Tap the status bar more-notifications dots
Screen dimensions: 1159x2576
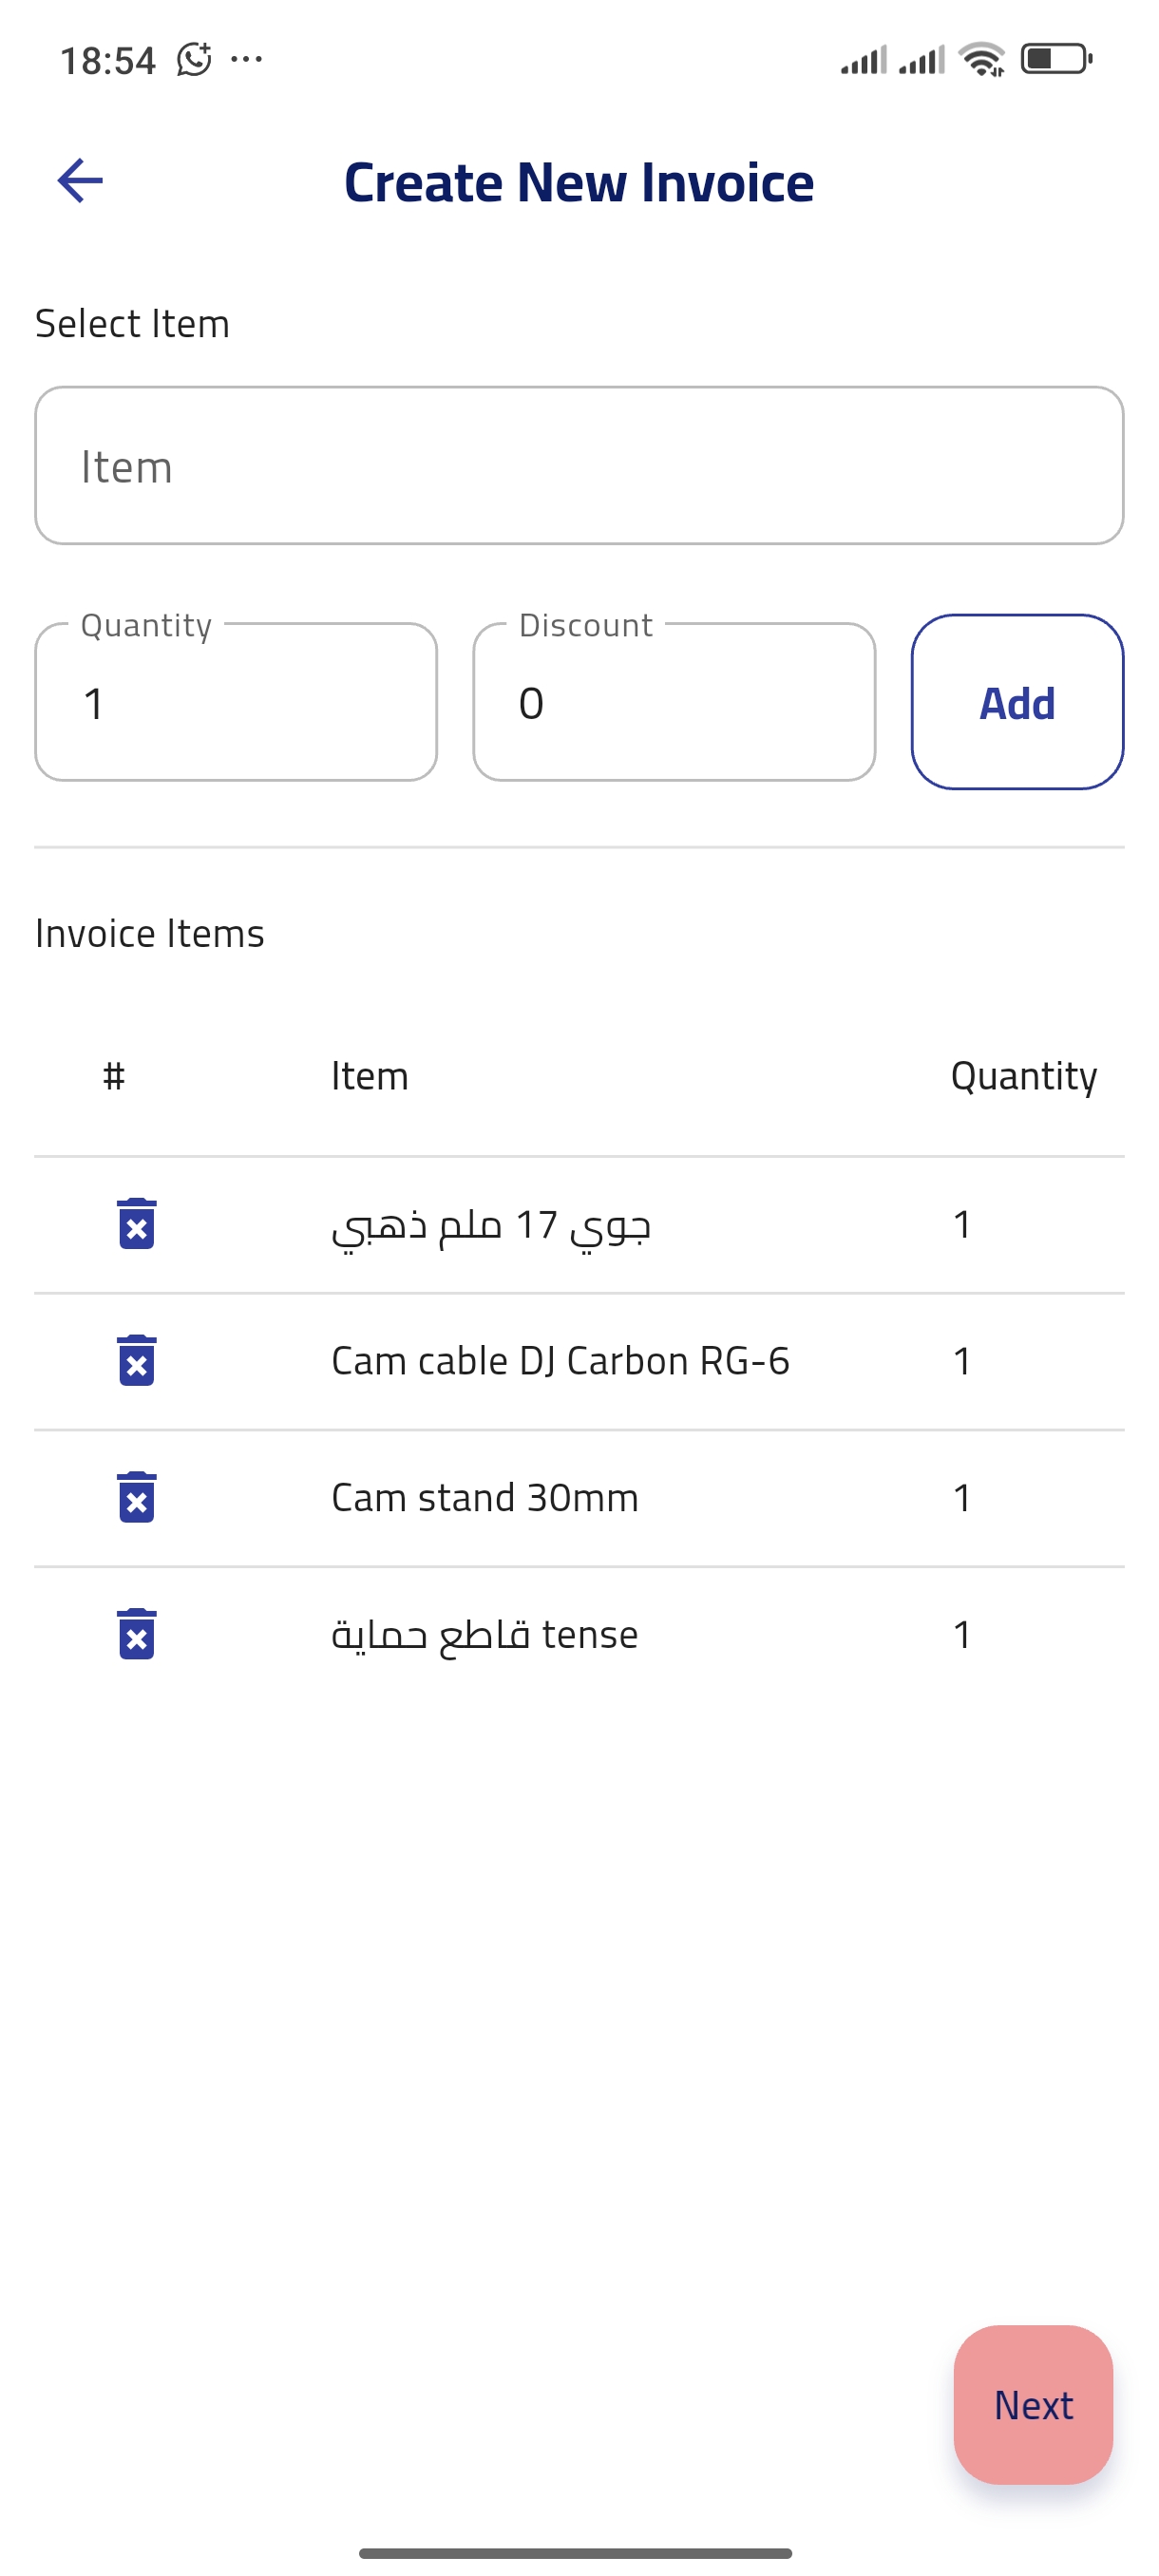[247, 60]
